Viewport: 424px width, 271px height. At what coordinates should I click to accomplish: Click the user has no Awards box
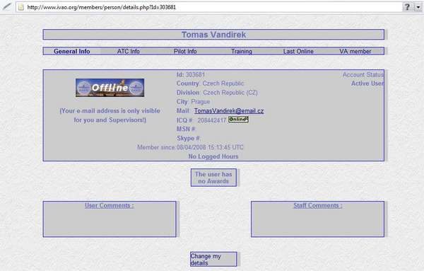(x=213, y=178)
